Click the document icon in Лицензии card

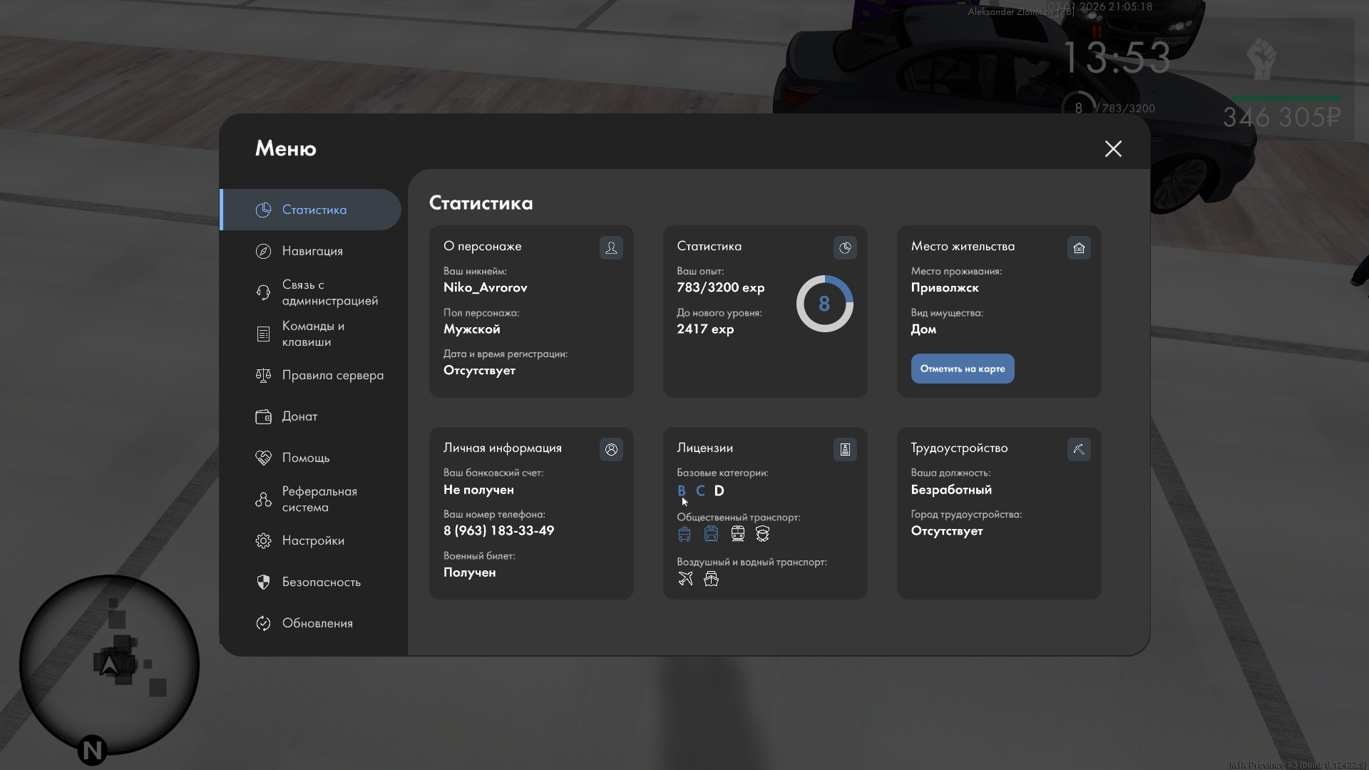tap(845, 449)
